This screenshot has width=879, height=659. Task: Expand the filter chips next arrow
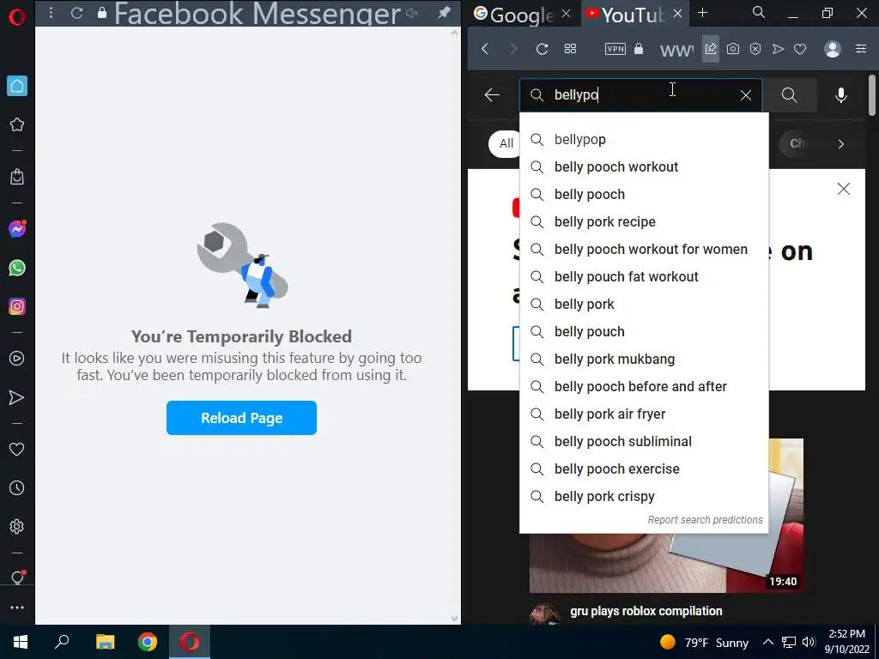point(841,144)
